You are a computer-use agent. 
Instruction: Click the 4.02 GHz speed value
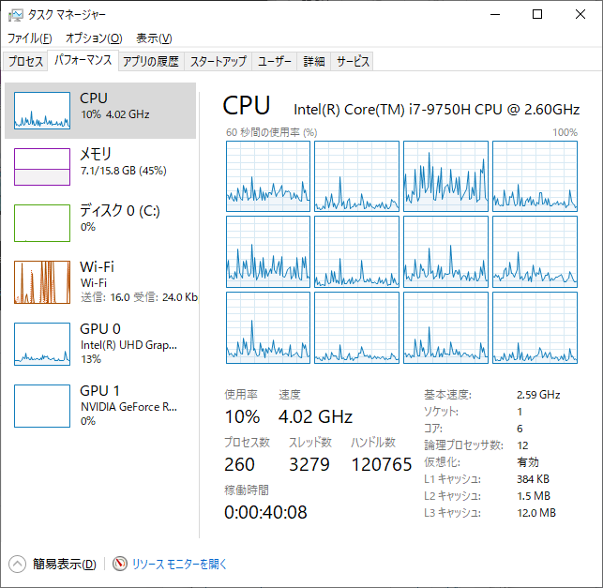point(315,416)
